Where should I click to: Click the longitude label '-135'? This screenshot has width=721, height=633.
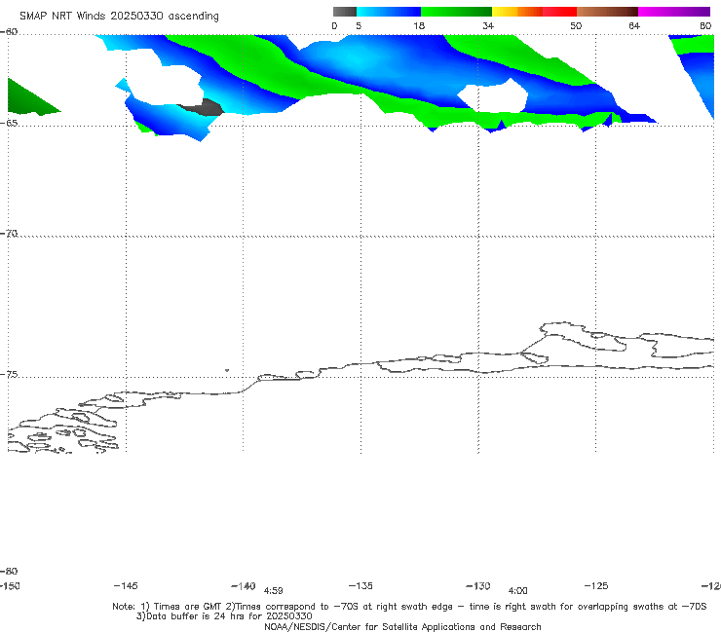(360, 586)
